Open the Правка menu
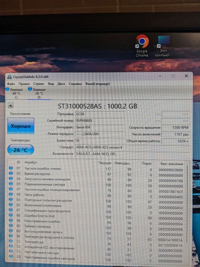The width and height of the screenshot is (200, 267). tap(24, 84)
